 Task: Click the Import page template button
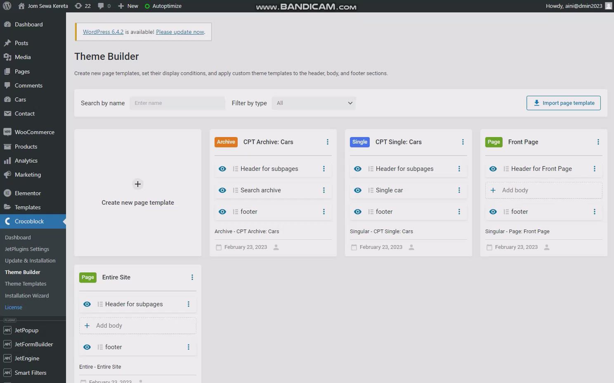point(563,103)
